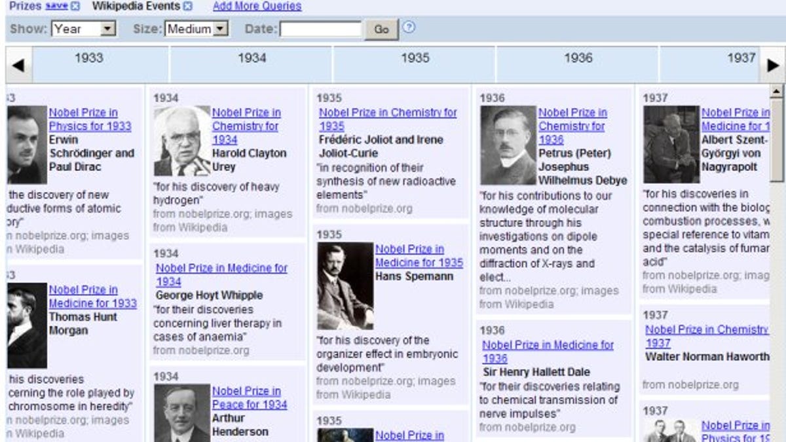This screenshot has height=442, width=786.
Task: Open the Show dropdown set to Year
Action: [x=84, y=29]
